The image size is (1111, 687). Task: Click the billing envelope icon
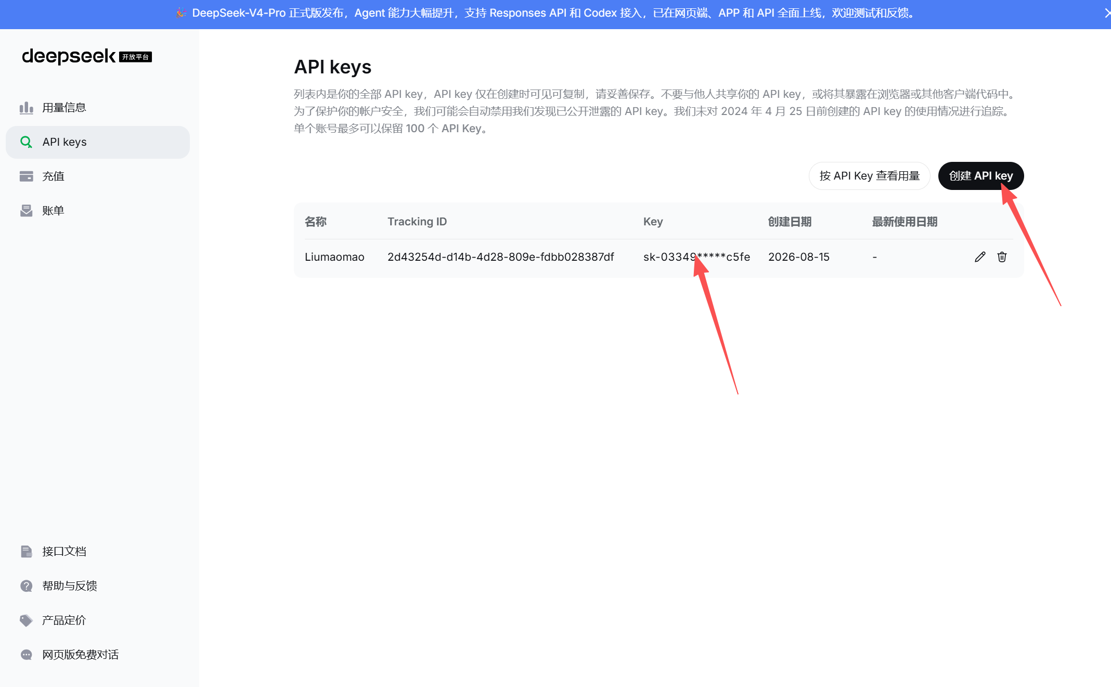[x=26, y=211]
